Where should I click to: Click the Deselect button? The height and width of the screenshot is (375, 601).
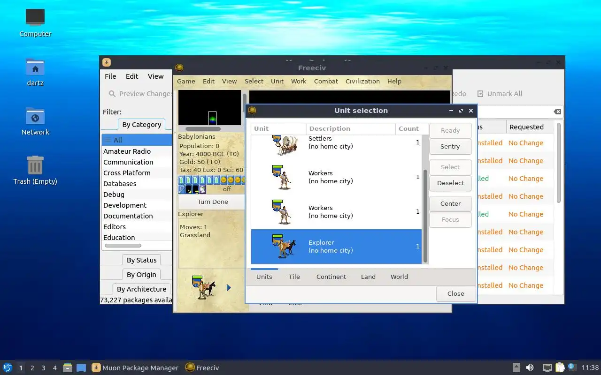click(x=450, y=183)
